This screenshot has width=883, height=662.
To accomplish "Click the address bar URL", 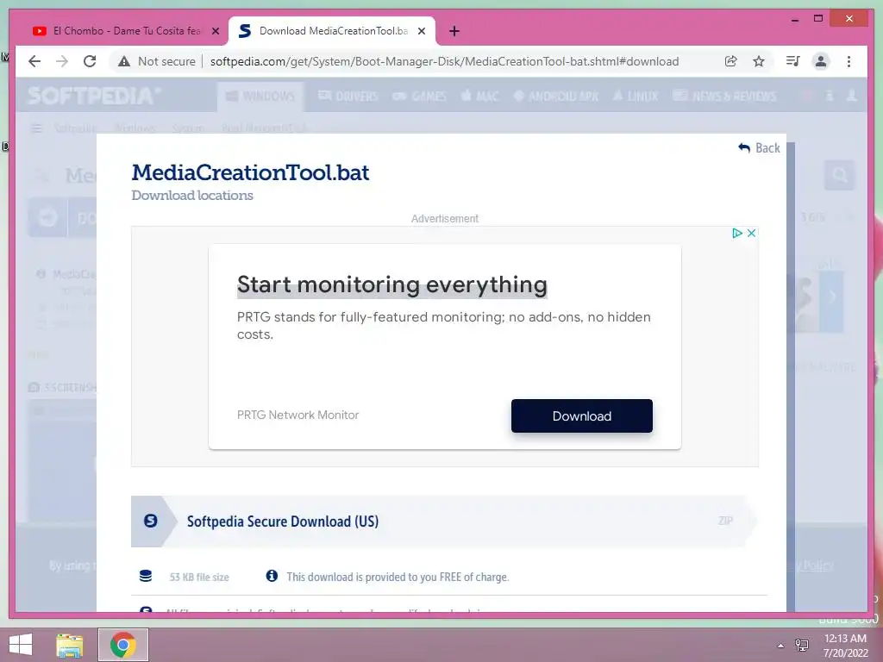I will click(x=444, y=61).
